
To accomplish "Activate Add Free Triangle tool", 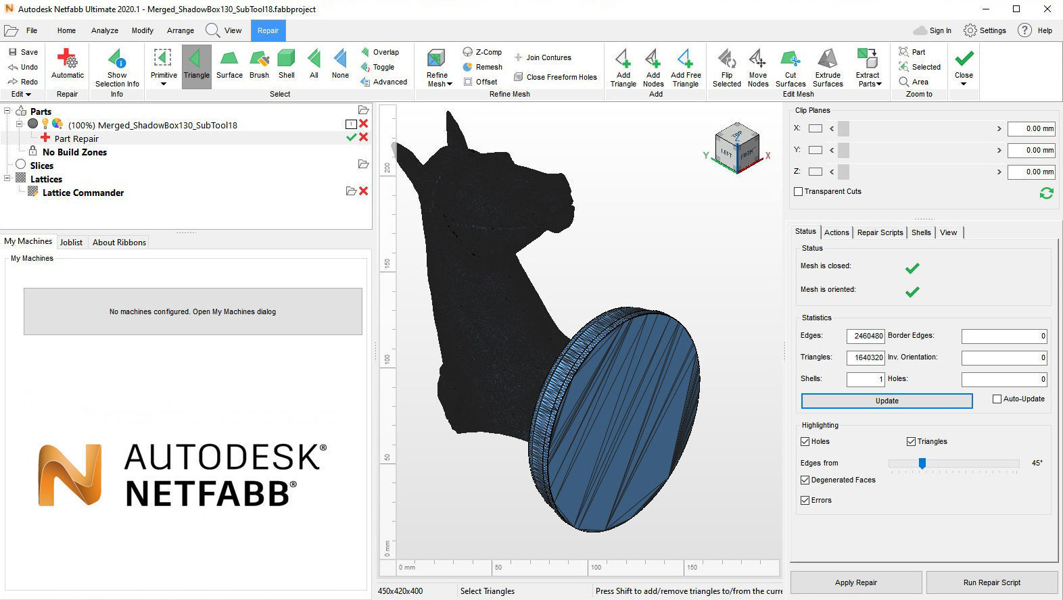I will [x=686, y=68].
